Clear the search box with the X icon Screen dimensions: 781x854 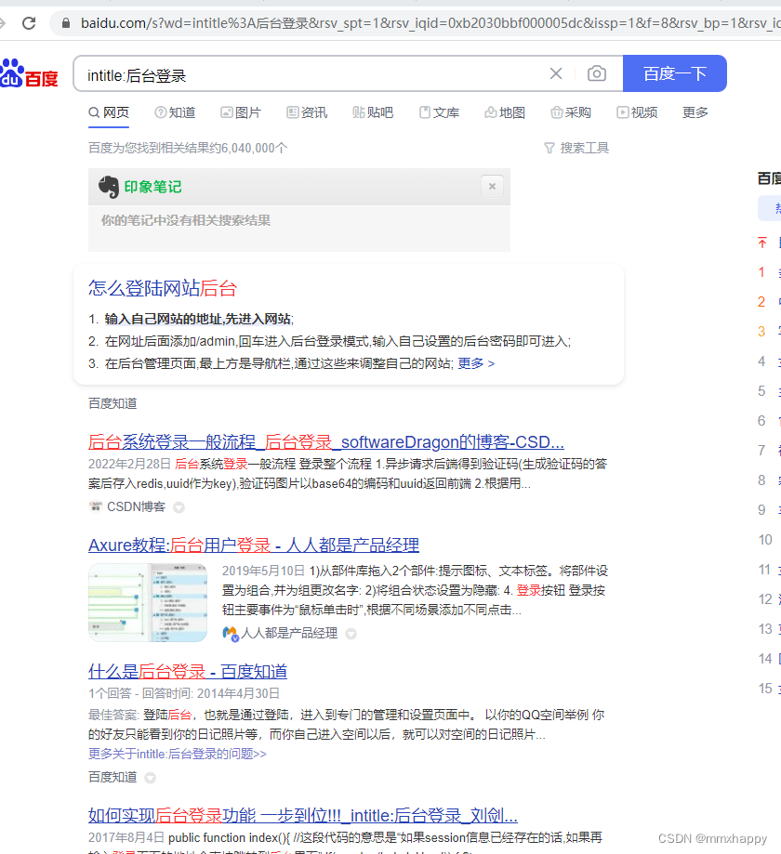(556, 73)
